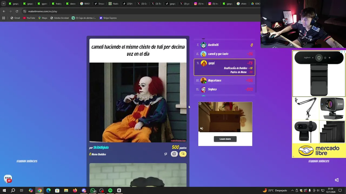Viewport: 346px width, 194px height.
Task: Switch to the Encue TikTok tab
Action: pos(99,4)
